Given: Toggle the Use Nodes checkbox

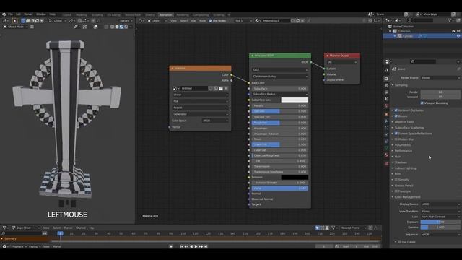Looking at the screenshot, I should point(210,21).
